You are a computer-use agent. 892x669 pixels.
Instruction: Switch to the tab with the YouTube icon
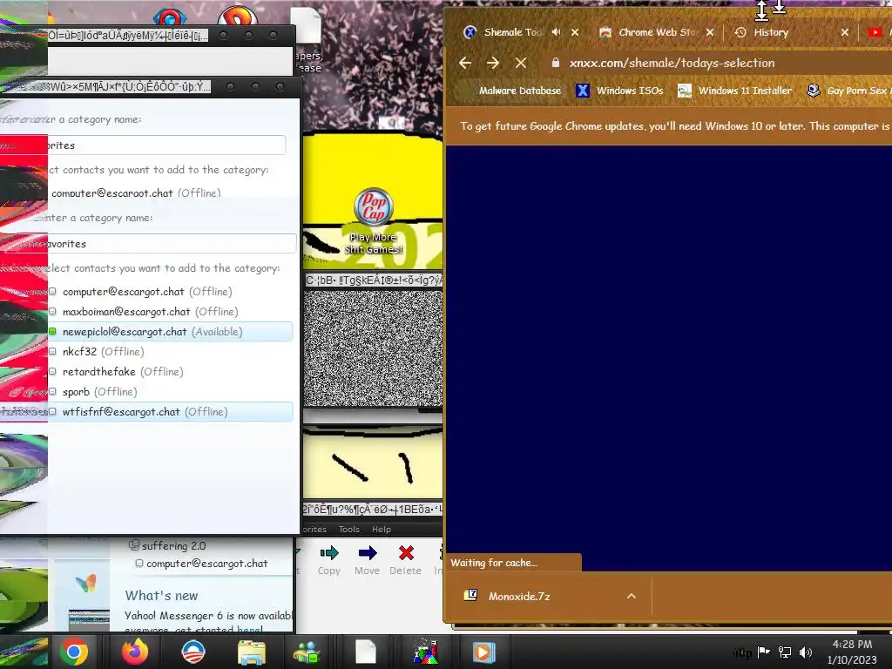point(875,32)
